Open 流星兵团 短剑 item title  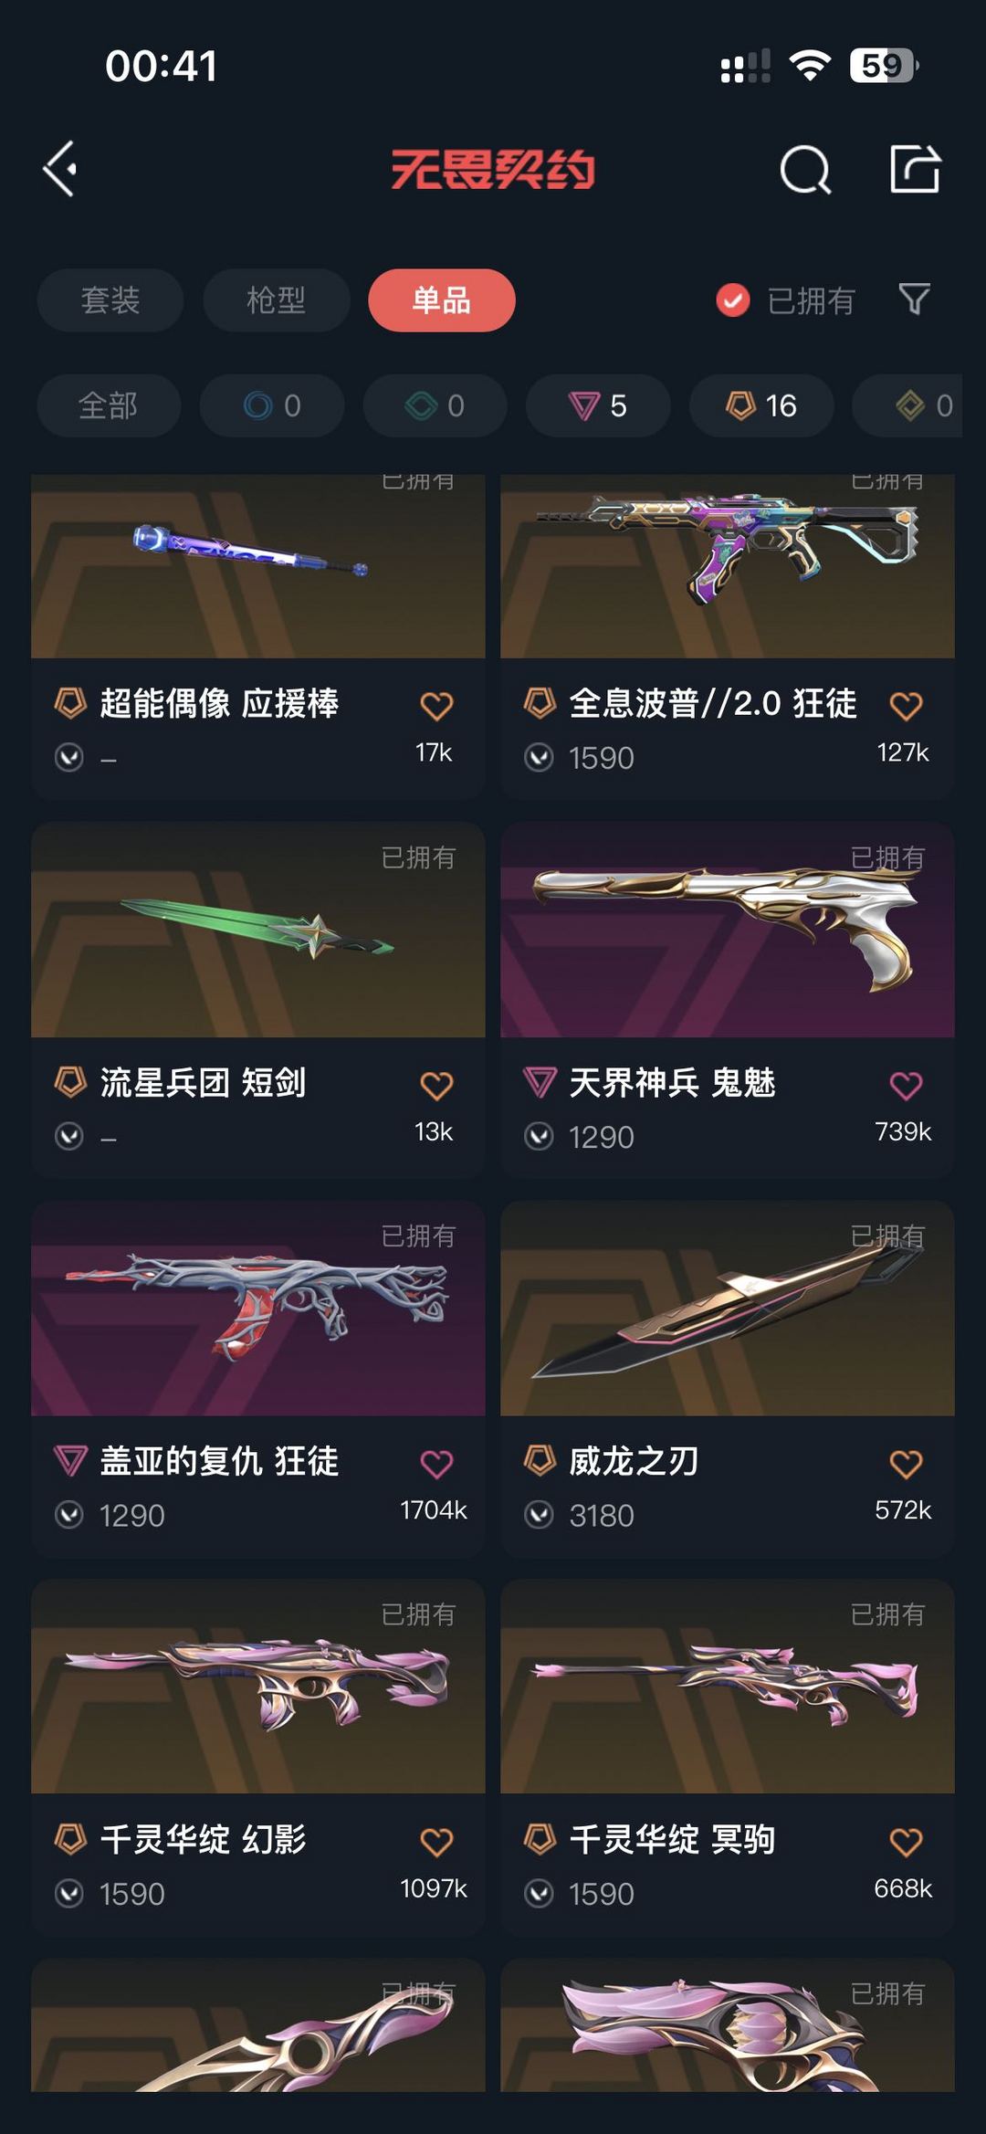coord(203,1083)
